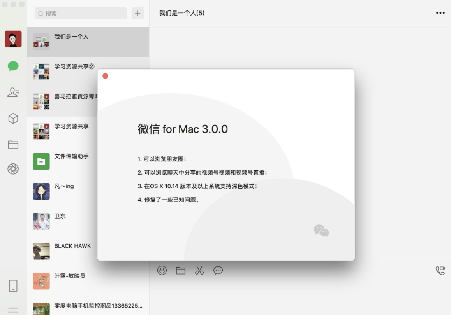
Task: Open the three-dot chat info menu
Action: tap(440, 13)
